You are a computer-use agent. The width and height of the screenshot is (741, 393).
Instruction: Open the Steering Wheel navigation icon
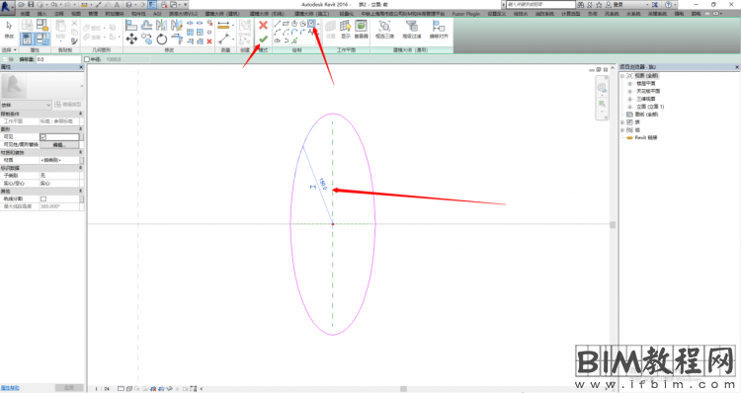click(602, 88)
